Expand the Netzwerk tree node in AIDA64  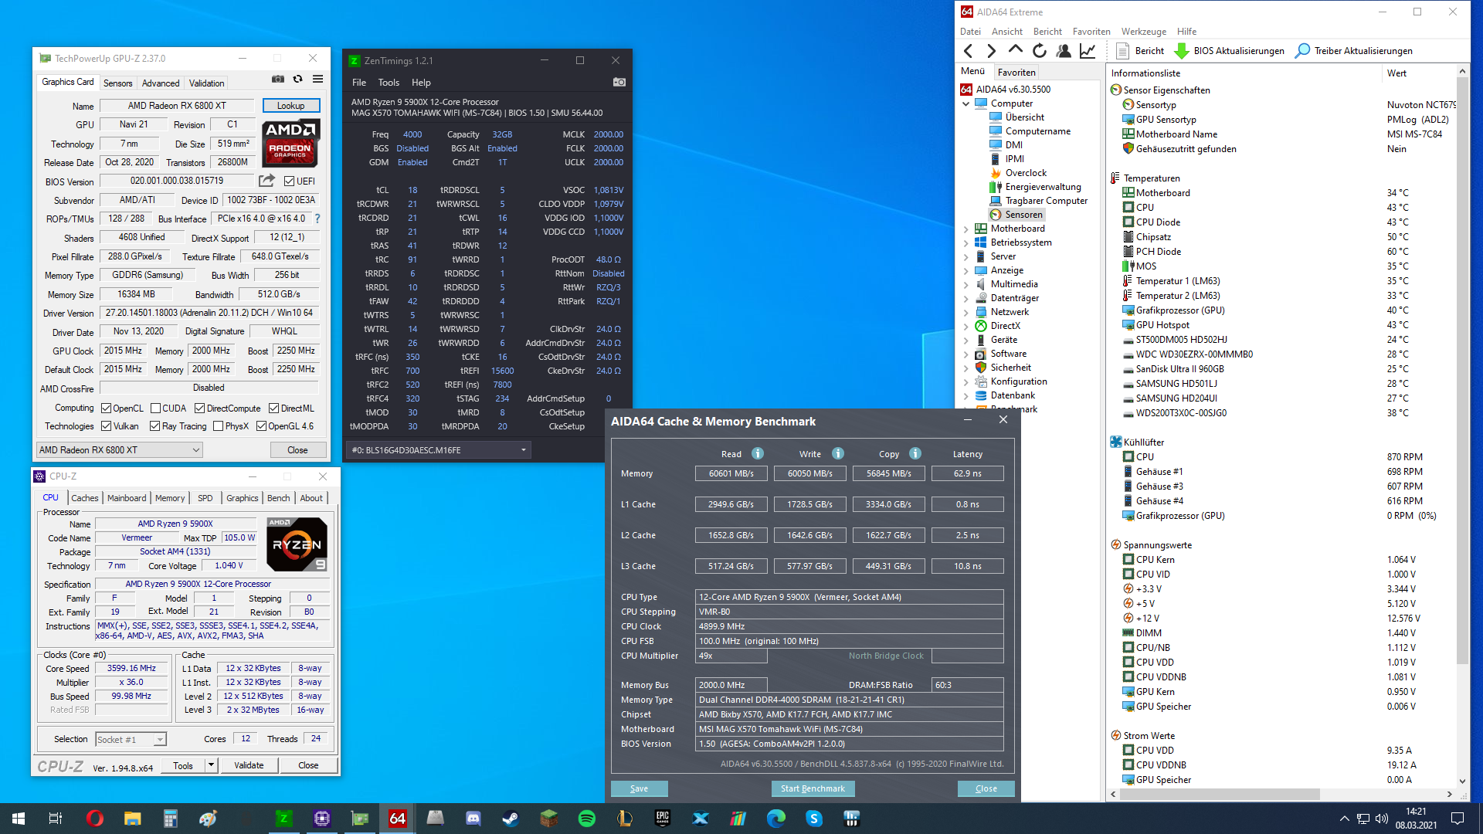pos(965,312)
